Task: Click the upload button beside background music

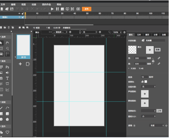Action: point(159,111)
